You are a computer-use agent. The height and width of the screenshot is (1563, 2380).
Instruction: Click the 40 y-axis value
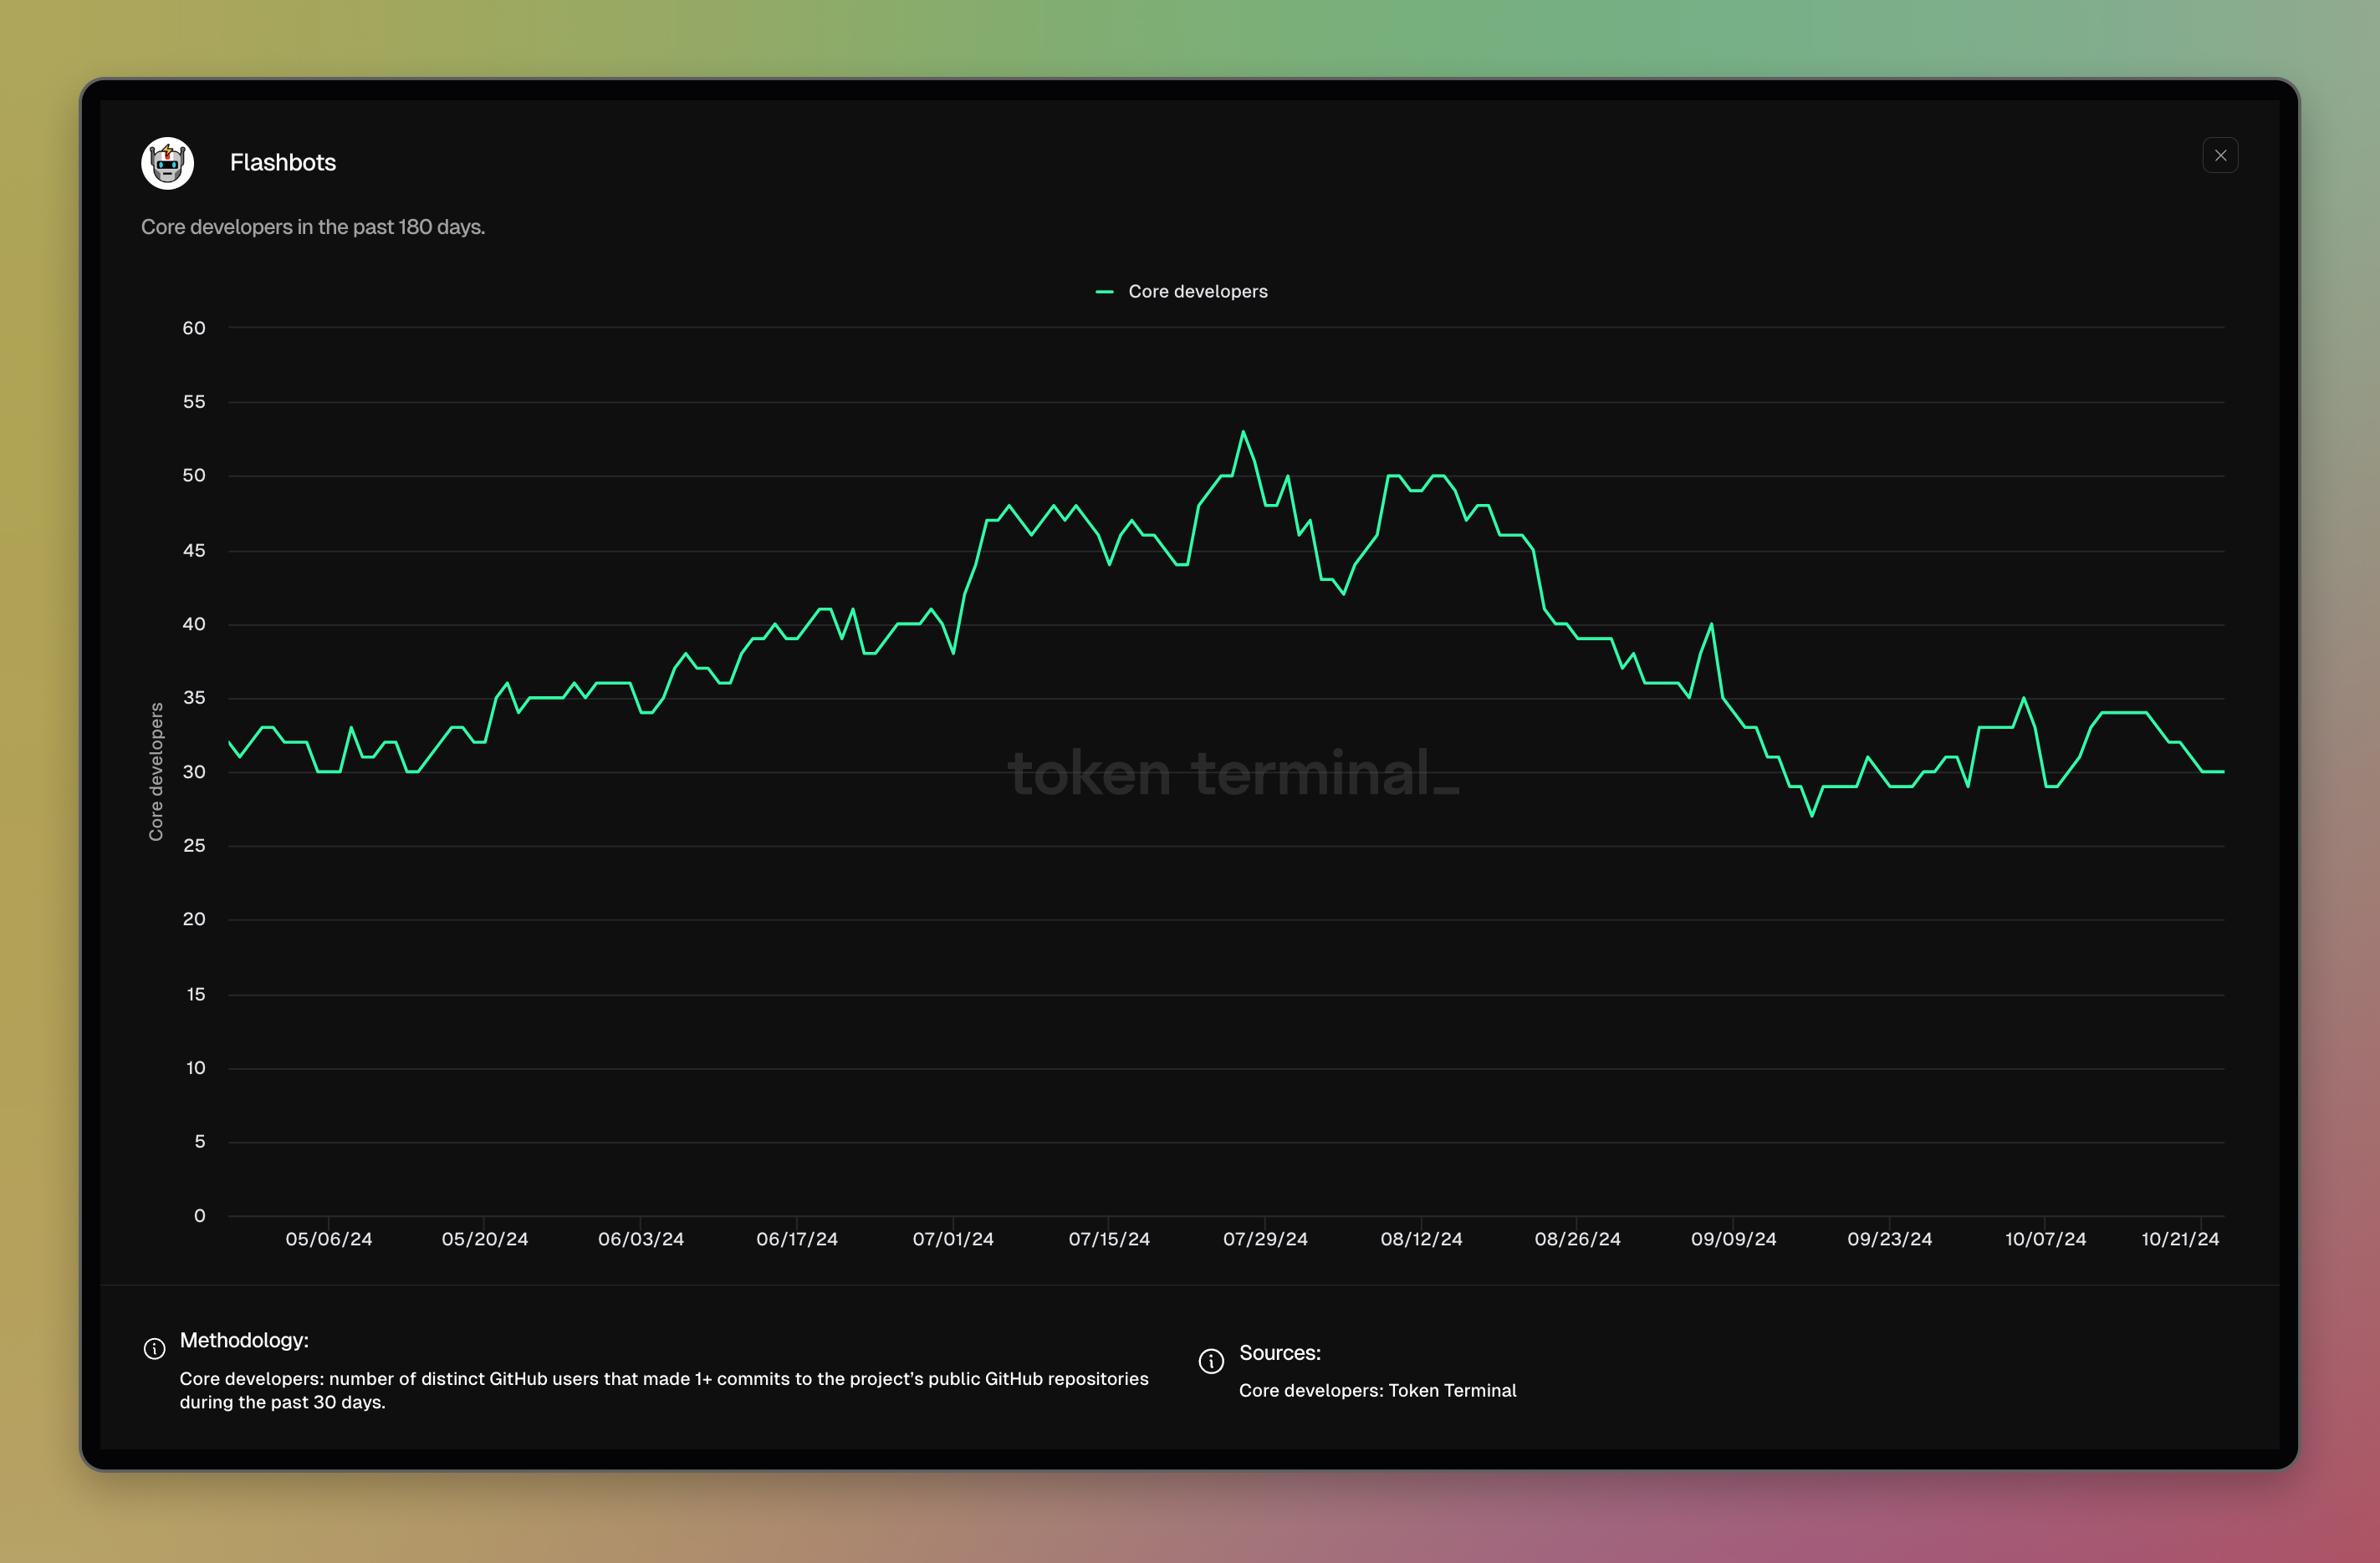pyautogui.click(x=194, y=624)
